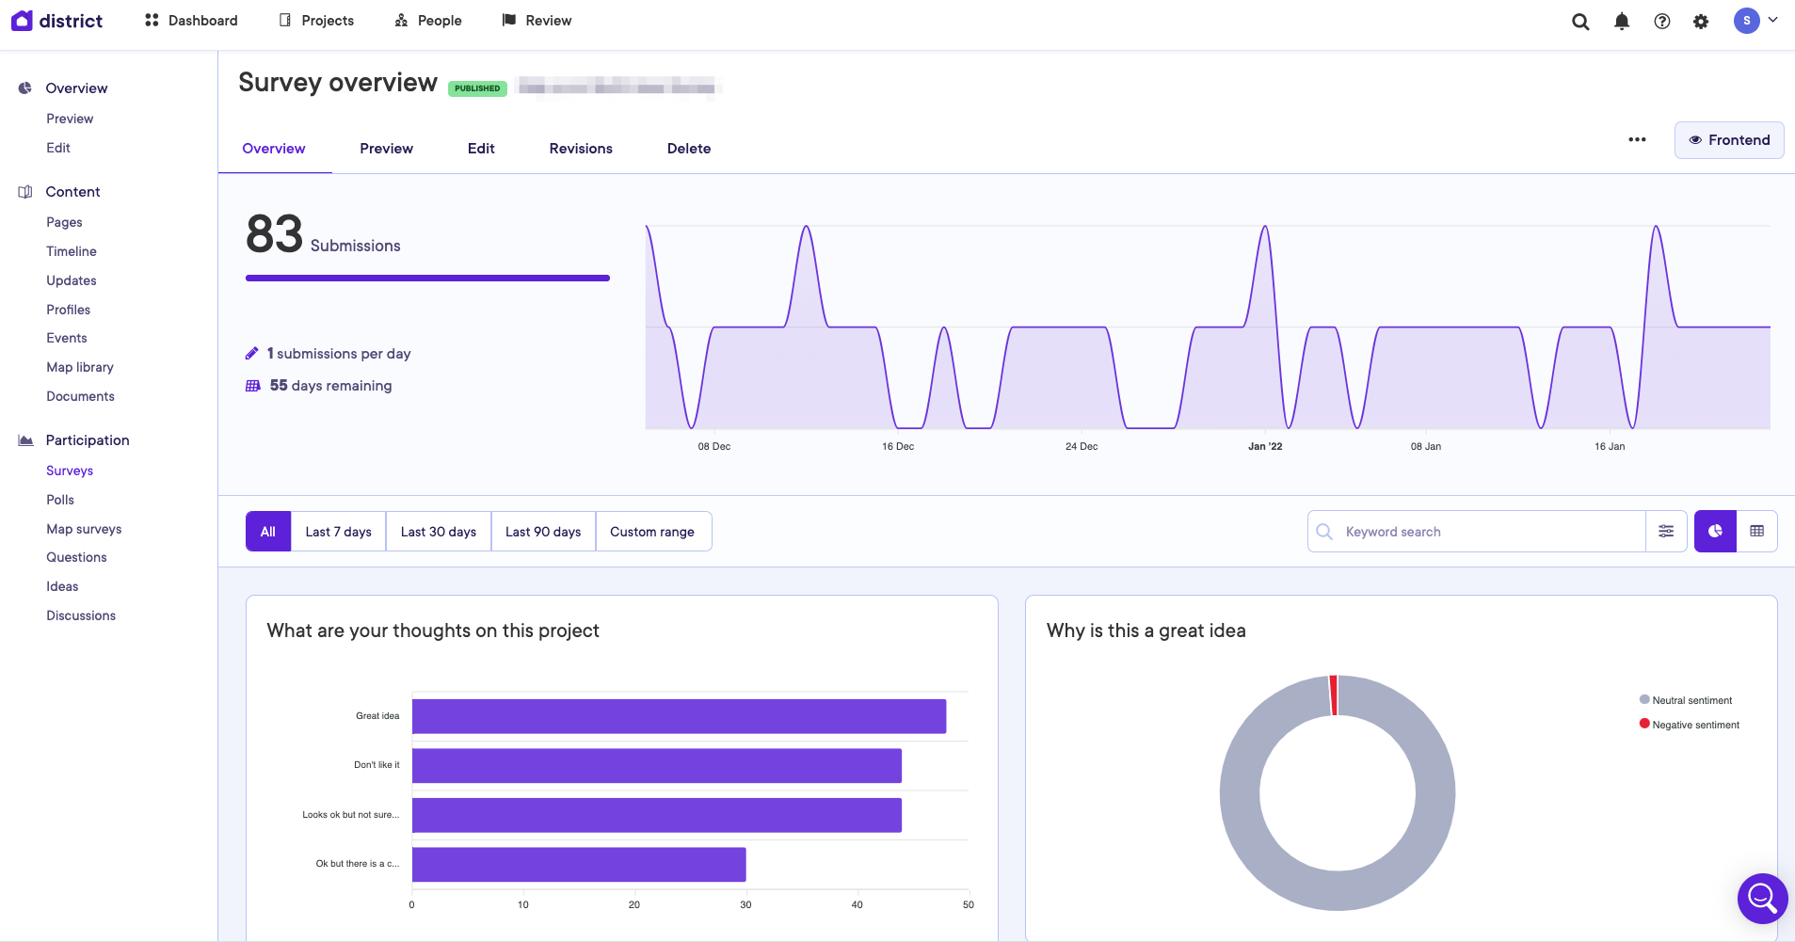This screenshot has height=942, width=1795.
Task: Switch to table grid view toggle
Action: [1756, 532]
